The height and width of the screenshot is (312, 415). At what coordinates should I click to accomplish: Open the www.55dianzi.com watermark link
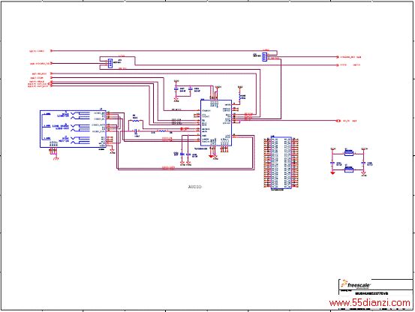click(x=370, y=302)
